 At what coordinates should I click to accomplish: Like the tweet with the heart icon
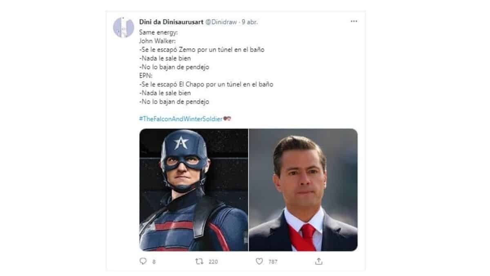(259, 261)
